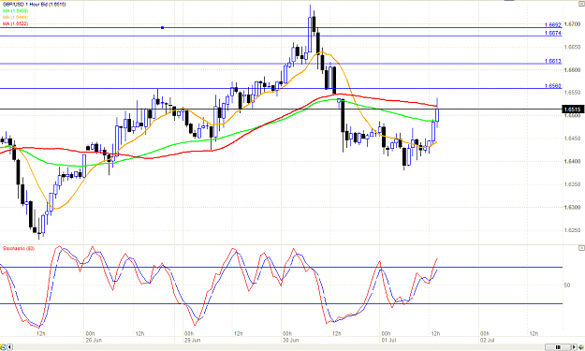Close the Stochastic indicator panel
Screen dimensions: 585x351
click(x=581, y=248)
